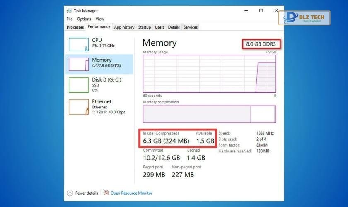
Task: Switch to the Services tab
Action: pos(191,27)
